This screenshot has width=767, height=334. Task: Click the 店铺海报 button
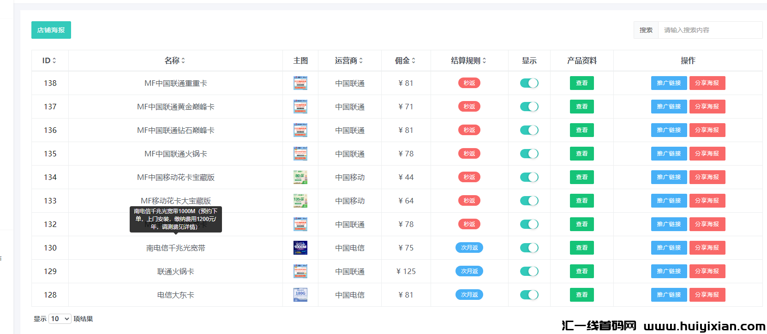click(x=51, y=30)
